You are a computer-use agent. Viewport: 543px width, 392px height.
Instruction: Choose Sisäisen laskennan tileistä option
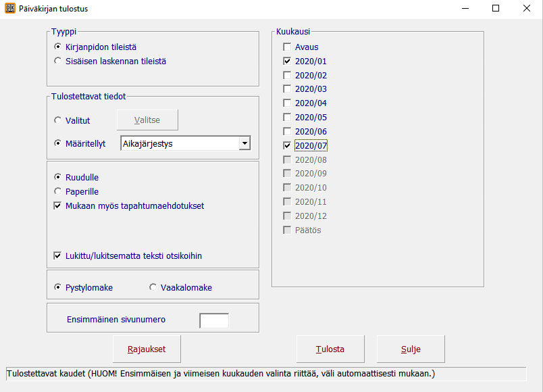[58, 61]
